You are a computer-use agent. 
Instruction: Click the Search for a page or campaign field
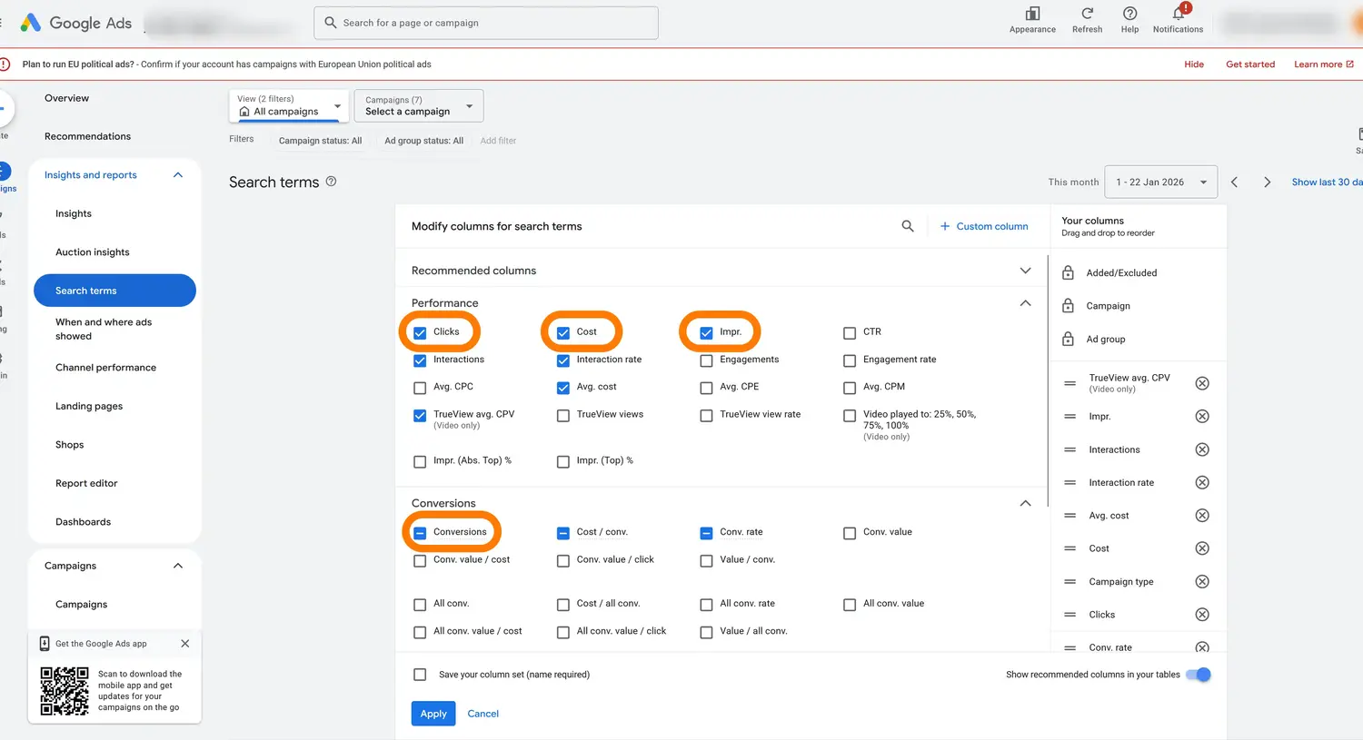(x=486, y=23)
